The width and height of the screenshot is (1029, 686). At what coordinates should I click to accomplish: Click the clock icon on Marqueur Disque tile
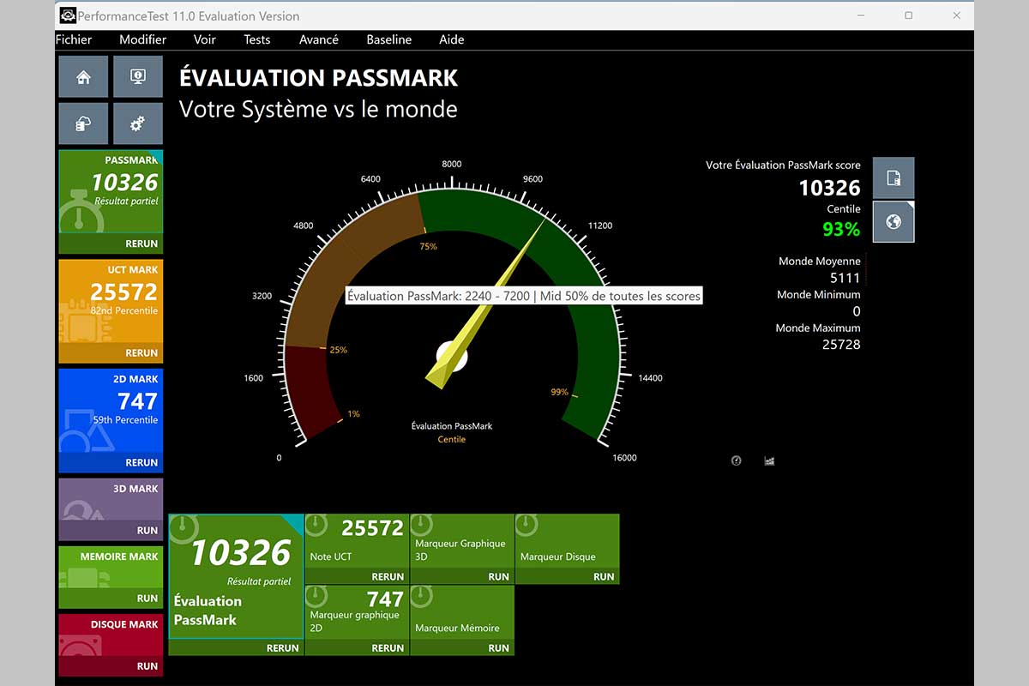(527, 526)
